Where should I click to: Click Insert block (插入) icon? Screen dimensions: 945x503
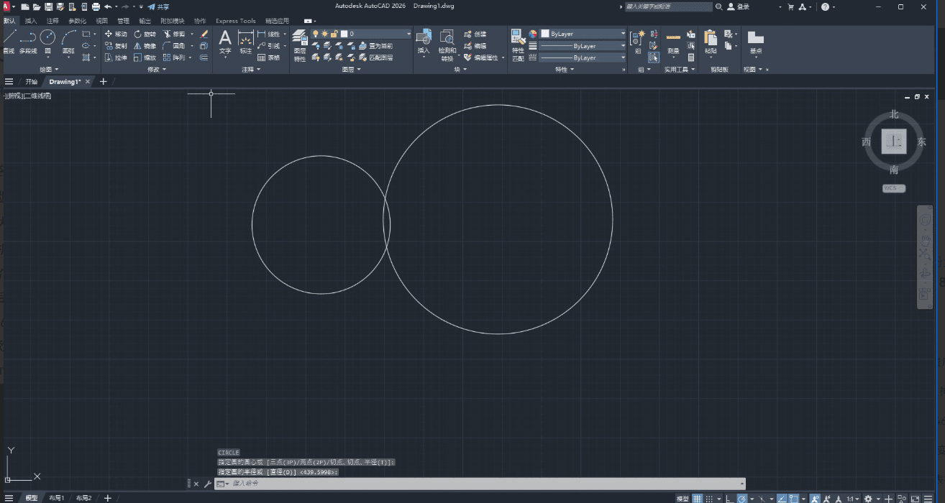[424, 42]
